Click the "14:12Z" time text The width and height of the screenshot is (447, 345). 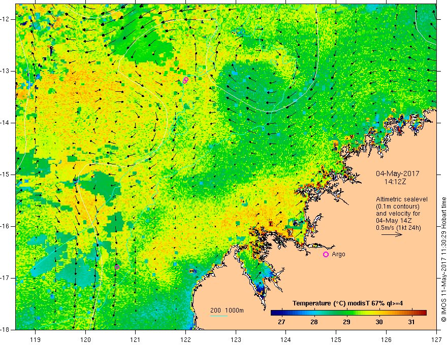click(395, 182)
